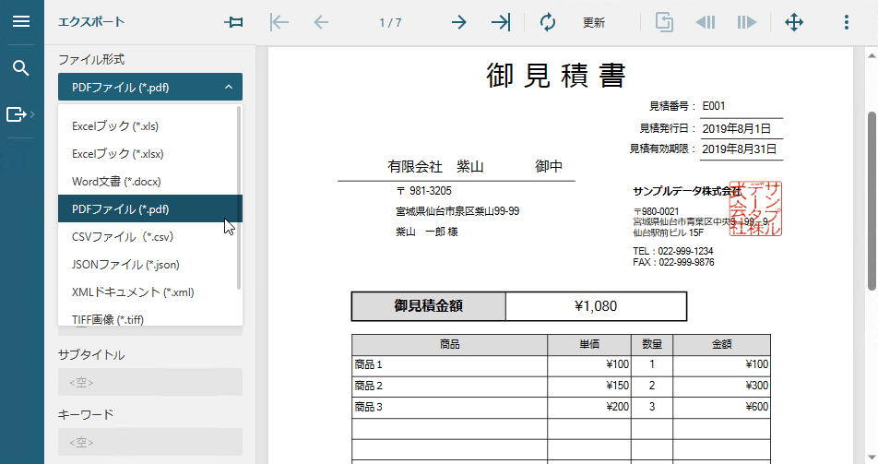Click the 更新 label button
The width and height of the screenshot is (878, 464).
(x=594, y=22)
